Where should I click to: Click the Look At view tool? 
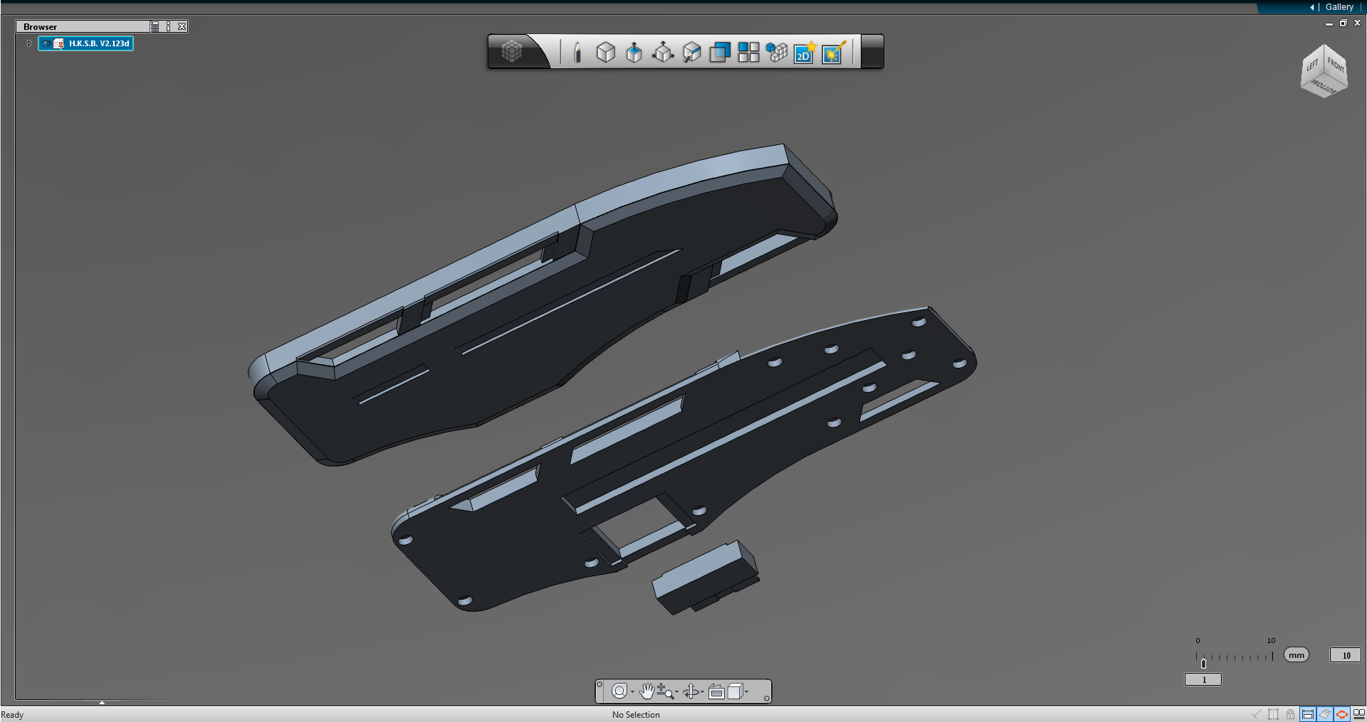[x=716, y=691]
